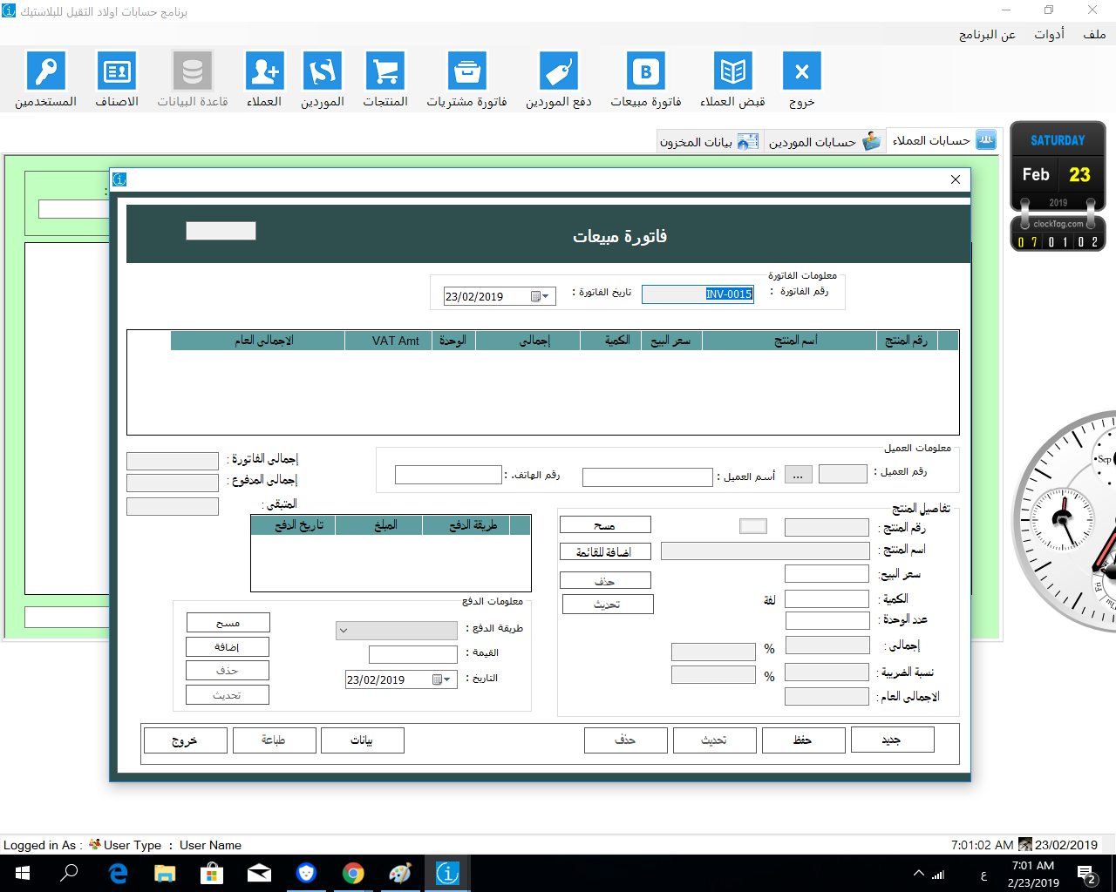Screen dimensions: 1116x892
Task: Open the notification center icon
Action: [x=1087, y=874]
